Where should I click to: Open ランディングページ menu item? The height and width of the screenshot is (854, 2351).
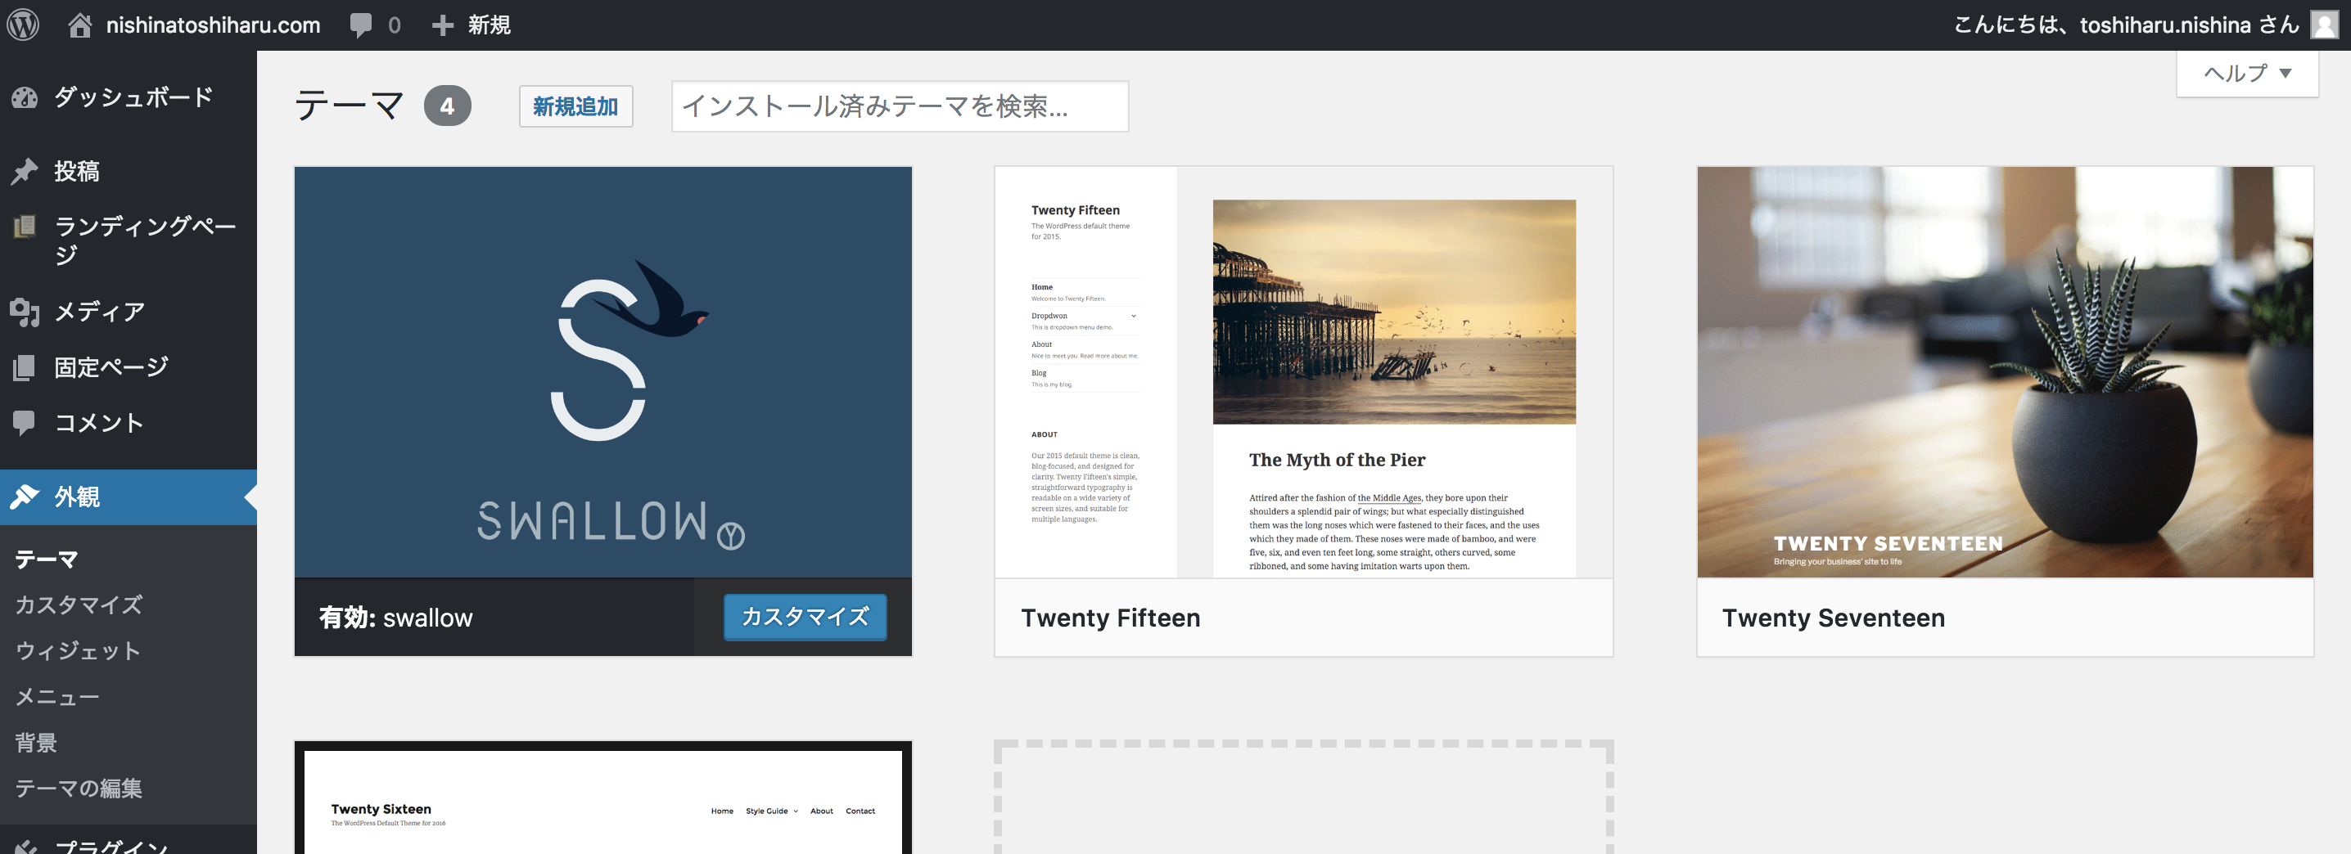coord(145,239)
